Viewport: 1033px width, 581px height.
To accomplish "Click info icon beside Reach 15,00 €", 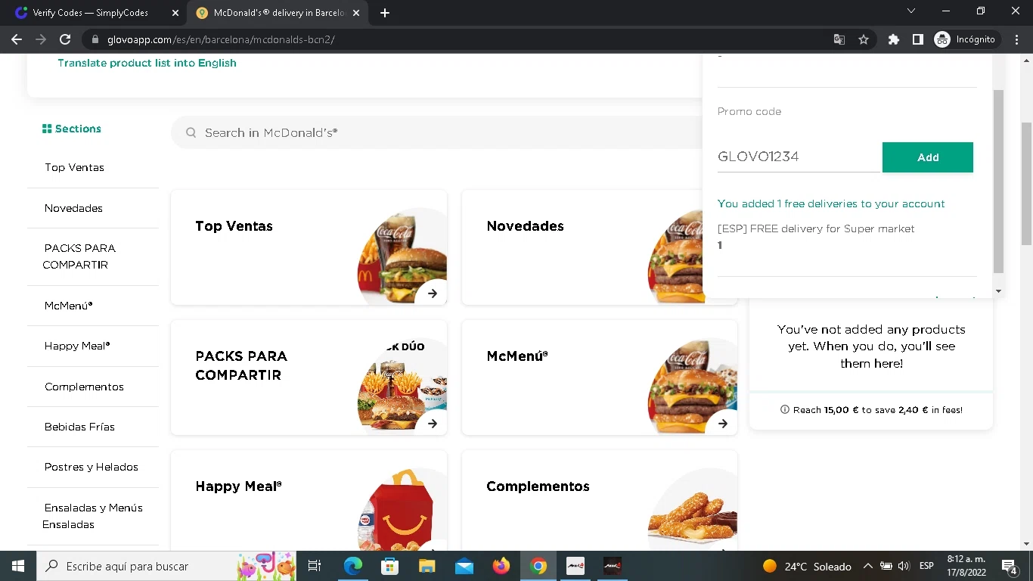I will (784, 409).
